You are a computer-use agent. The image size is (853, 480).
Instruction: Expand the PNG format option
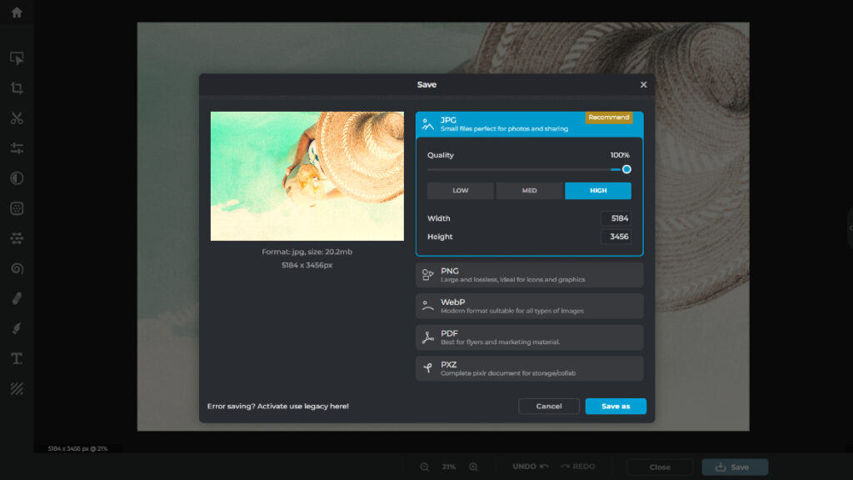[x=529, y=274]
